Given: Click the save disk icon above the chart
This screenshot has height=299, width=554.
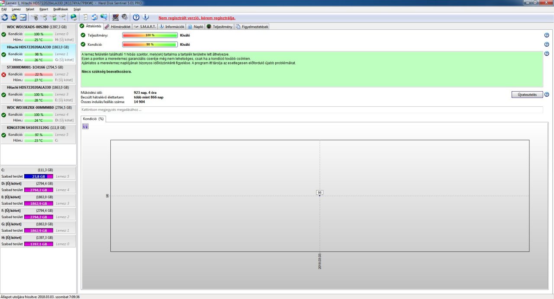Looking at the screenshot, I should 85,126.
